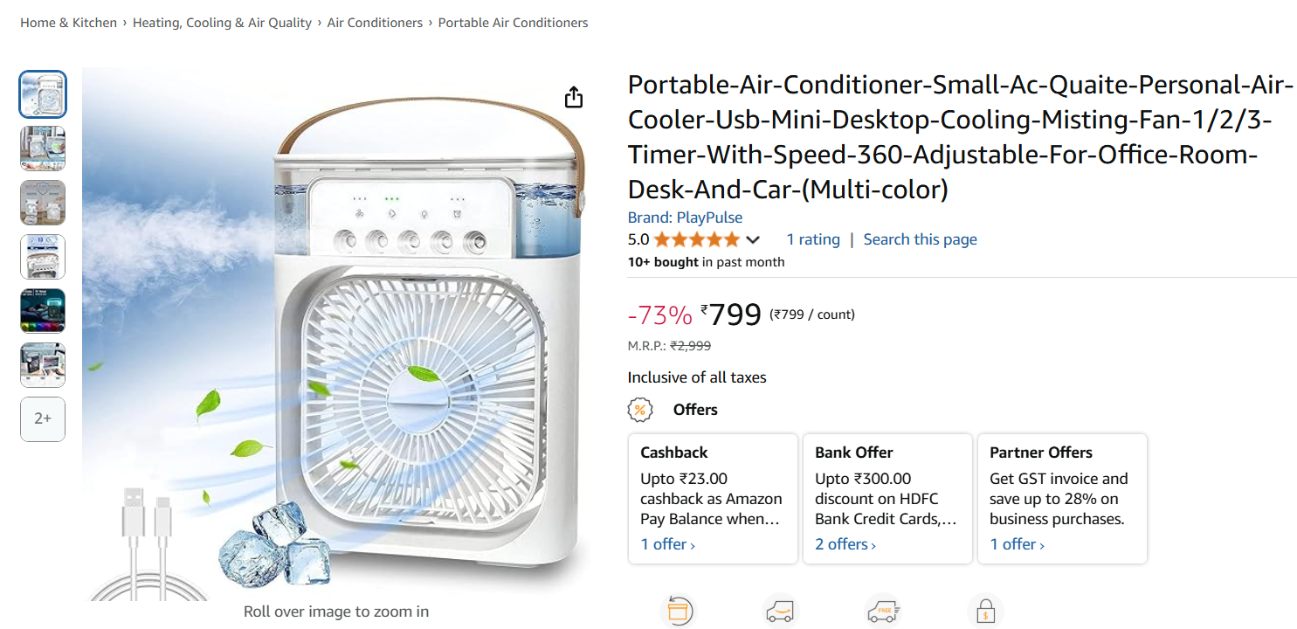Go to Home & Kitchen breadcrumb
The image size is (1297, 629).
(x=68, y=23)
